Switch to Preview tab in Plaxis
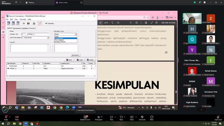Screen dimensions: 224x126 point(33,28)
